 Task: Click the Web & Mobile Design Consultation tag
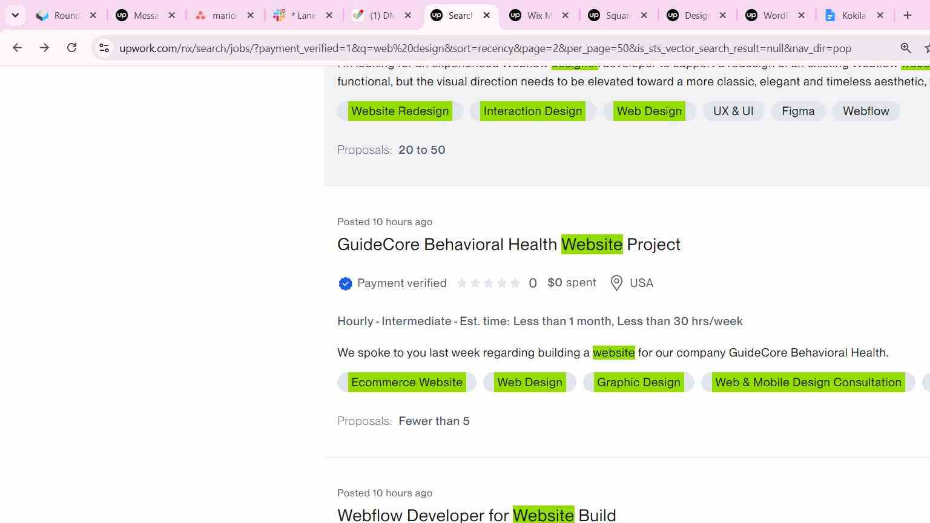(x=808, y=383)
